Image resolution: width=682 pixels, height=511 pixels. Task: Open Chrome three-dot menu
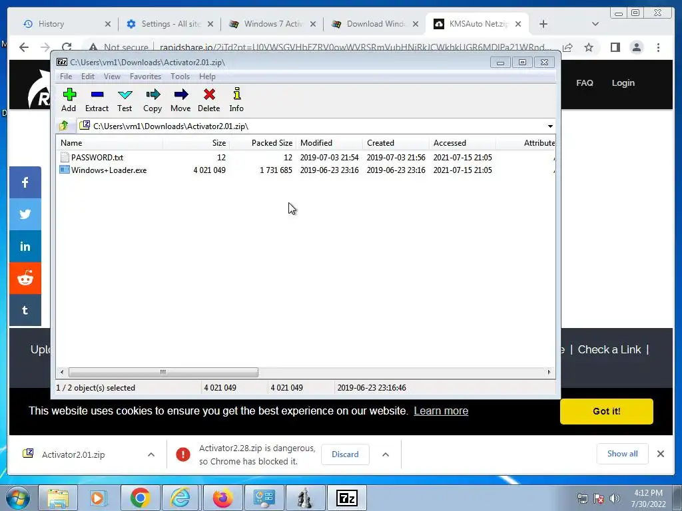coord(659,47)
